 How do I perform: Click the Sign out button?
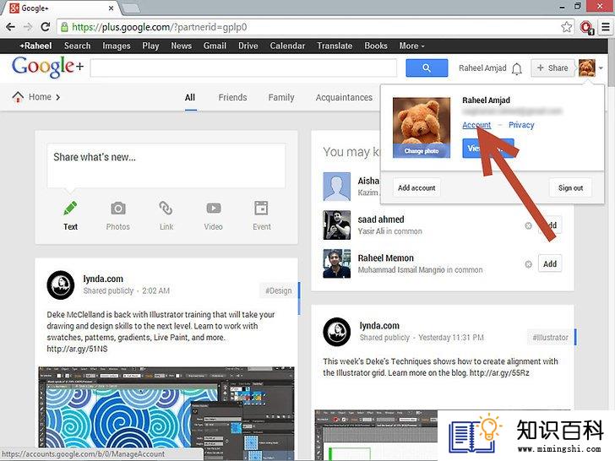click(571, 188)
